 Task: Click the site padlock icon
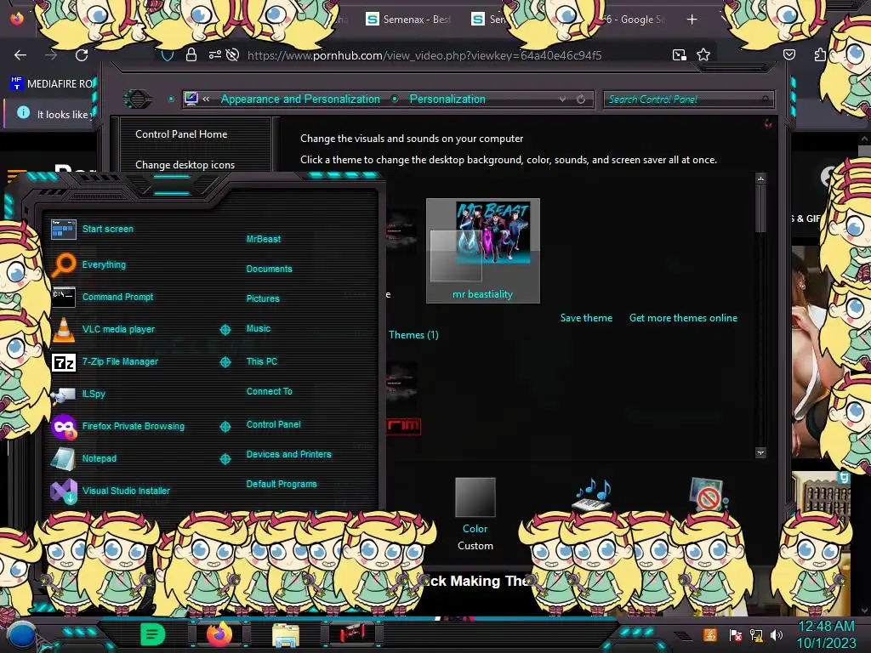(191, 54)
